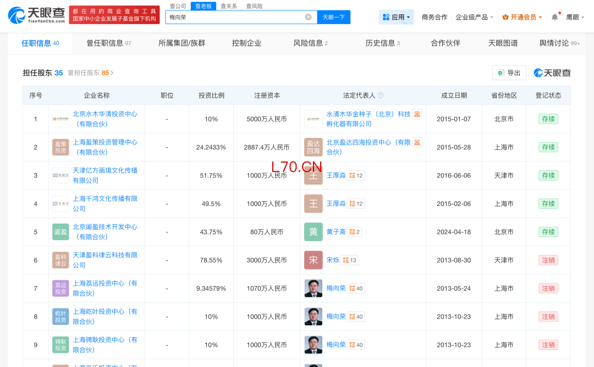Click the 担任股东 35 heading

[43, 73]
